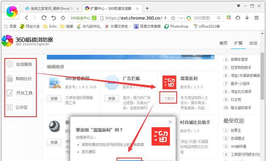This screenshot has width=266, height=161.
Task: Click the scrollbar up arrow
Action: coord(262,33)
